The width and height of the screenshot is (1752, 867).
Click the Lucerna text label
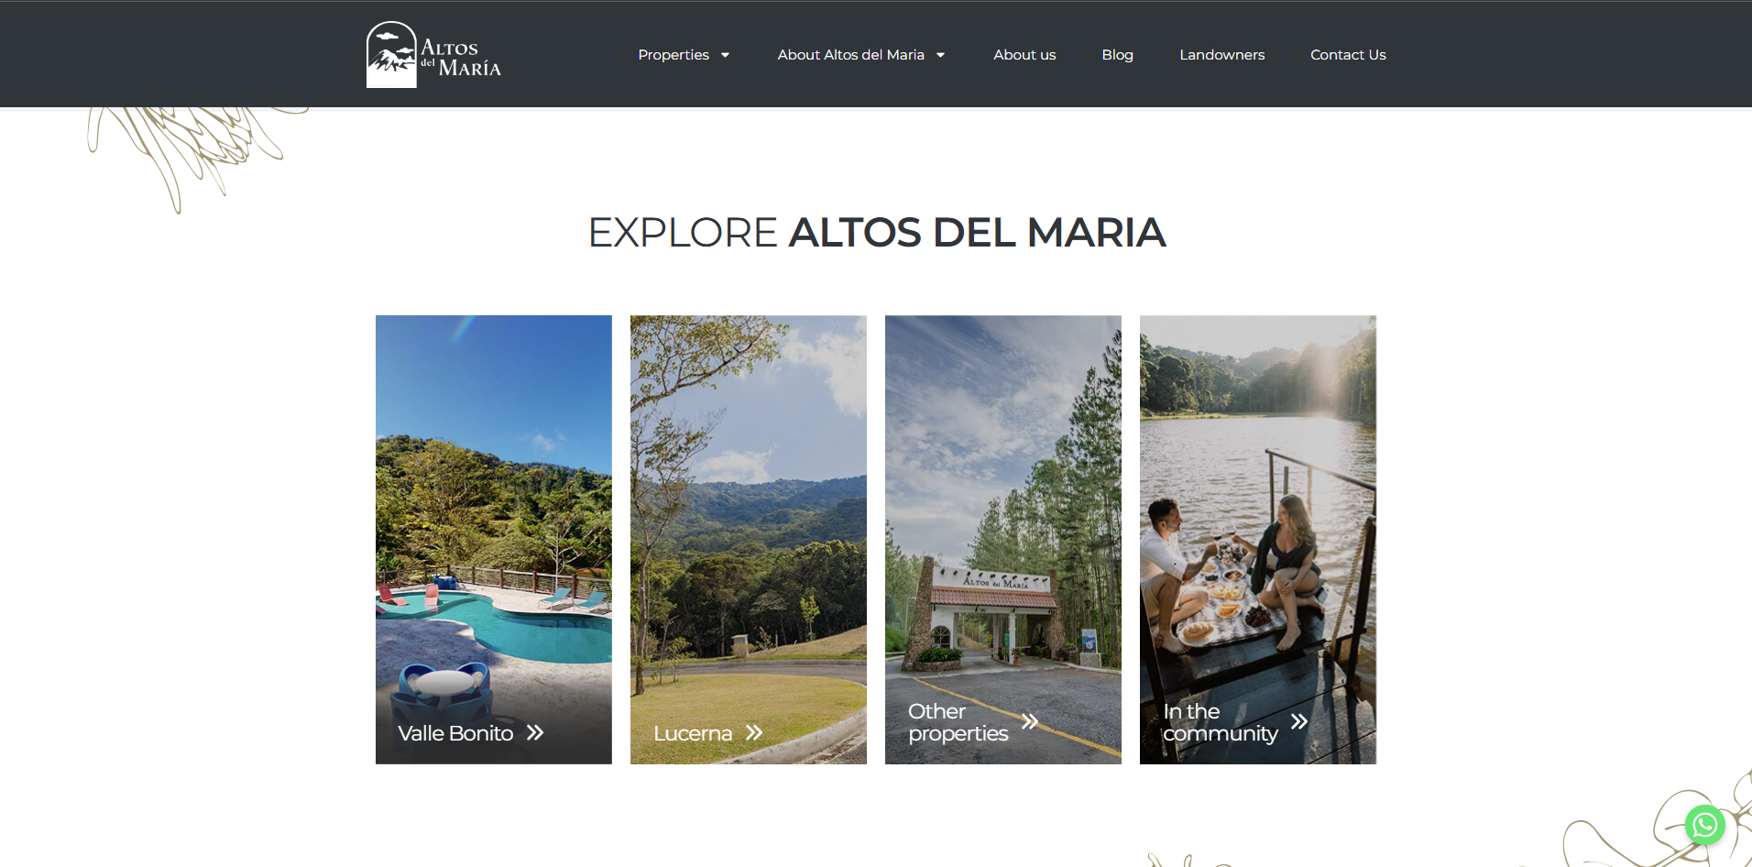(x=693, y=733)
